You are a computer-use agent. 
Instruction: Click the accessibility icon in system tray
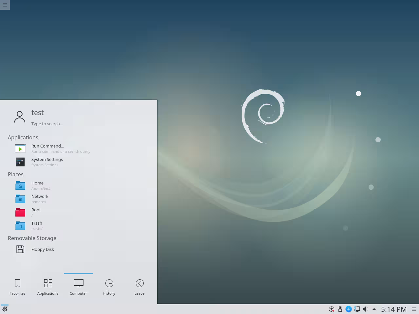pyautogui.click(x=349, y=309)
